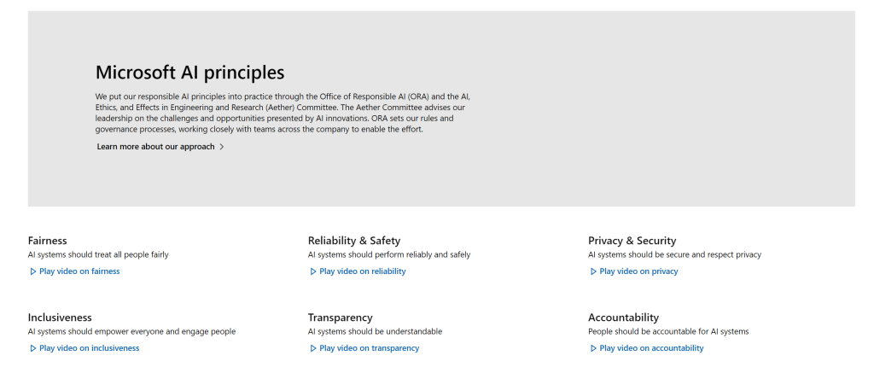Image resolution: width=874 pixels, height=373 pixels.
Task: Open the Play video on reliability link
Action: coord(363,271)
